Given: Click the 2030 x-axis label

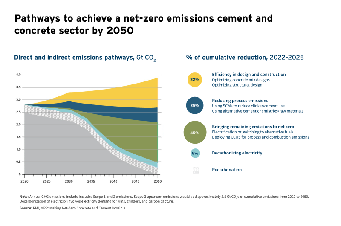Looking at the screenshot, I should 69,182.
